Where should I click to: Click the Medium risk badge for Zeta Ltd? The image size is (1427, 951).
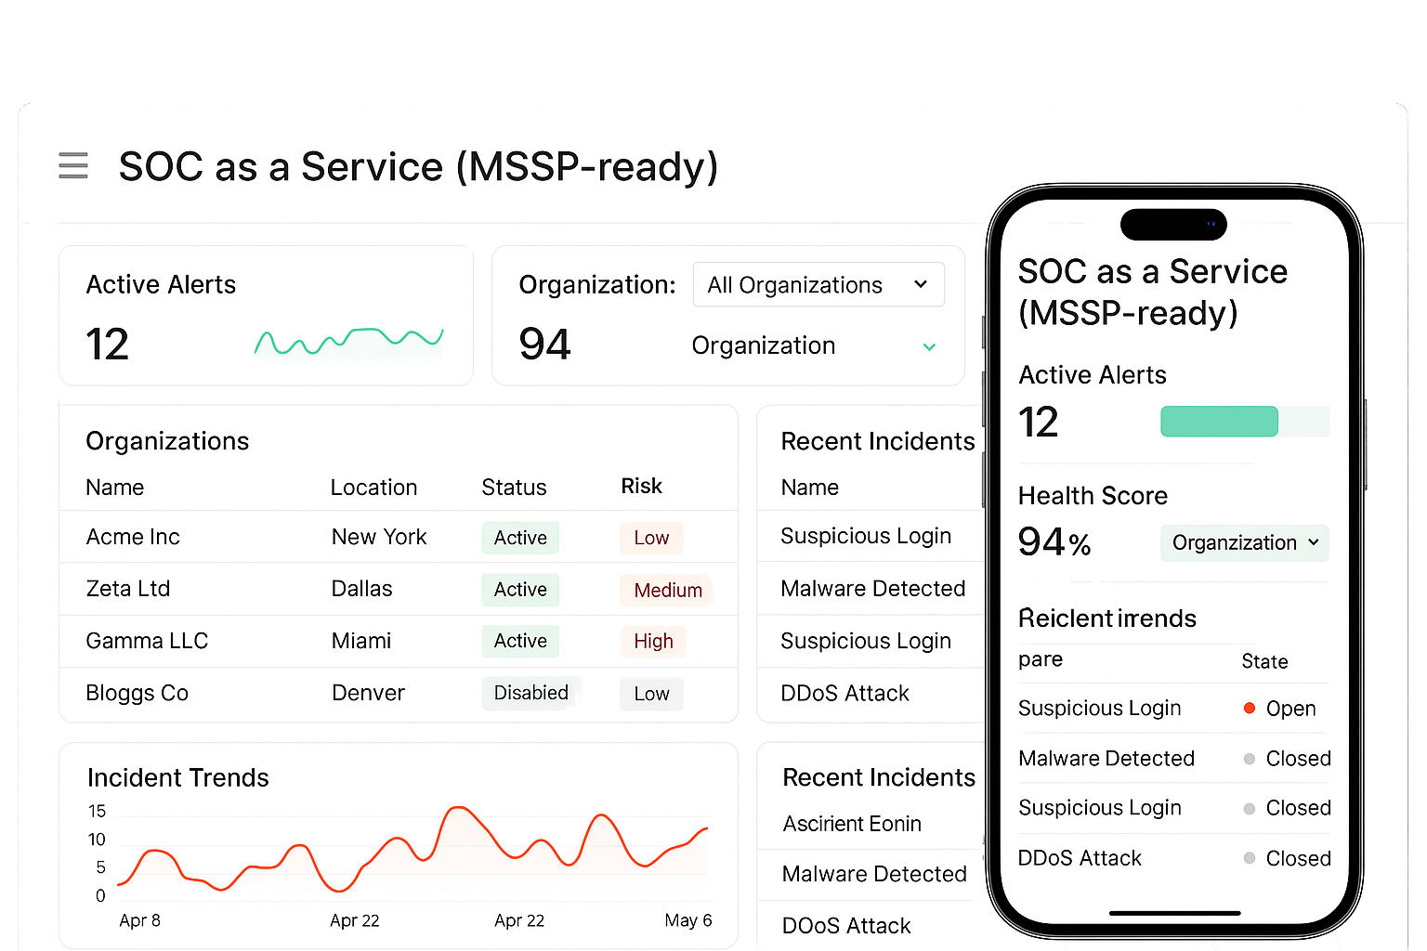pos(667,591)
